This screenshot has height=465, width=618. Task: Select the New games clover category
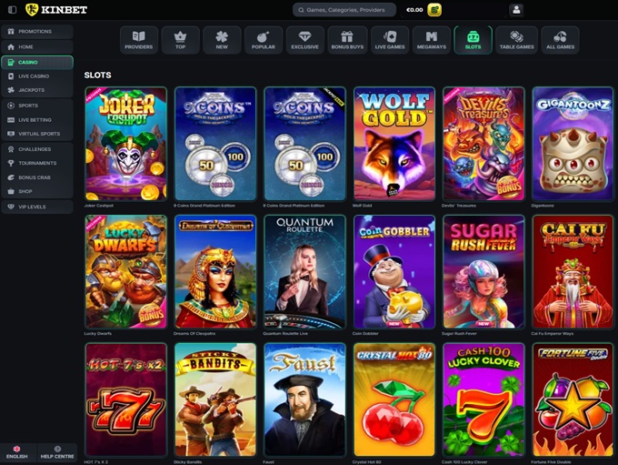pyautogui.click(x=222, y=39)
